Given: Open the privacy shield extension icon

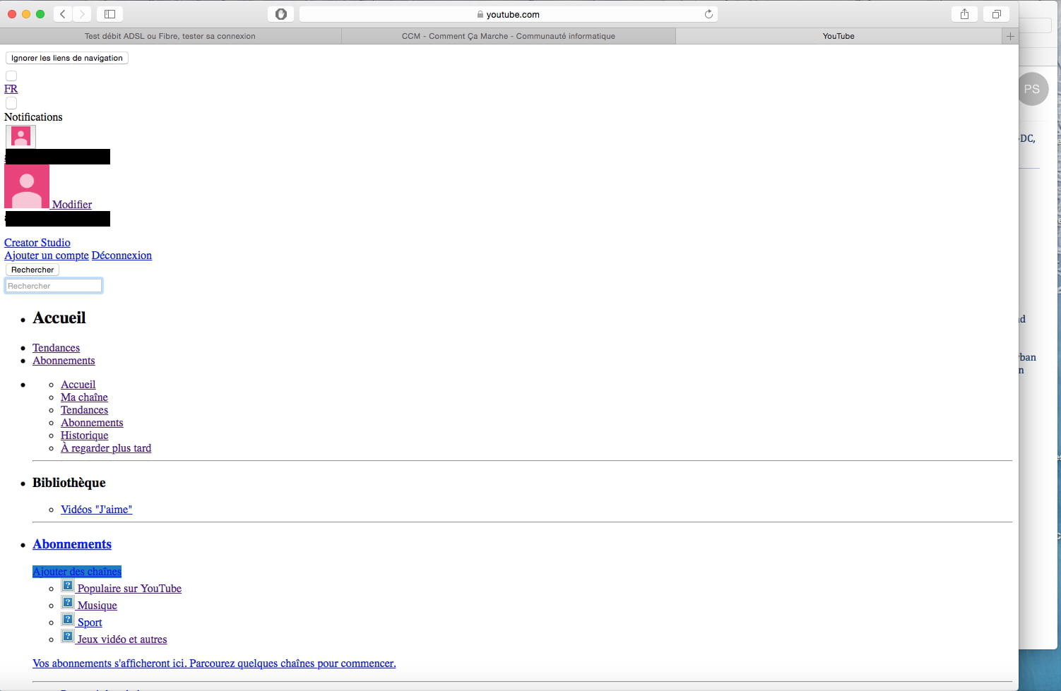Looking at the screenshot, I should pos(281,14).
